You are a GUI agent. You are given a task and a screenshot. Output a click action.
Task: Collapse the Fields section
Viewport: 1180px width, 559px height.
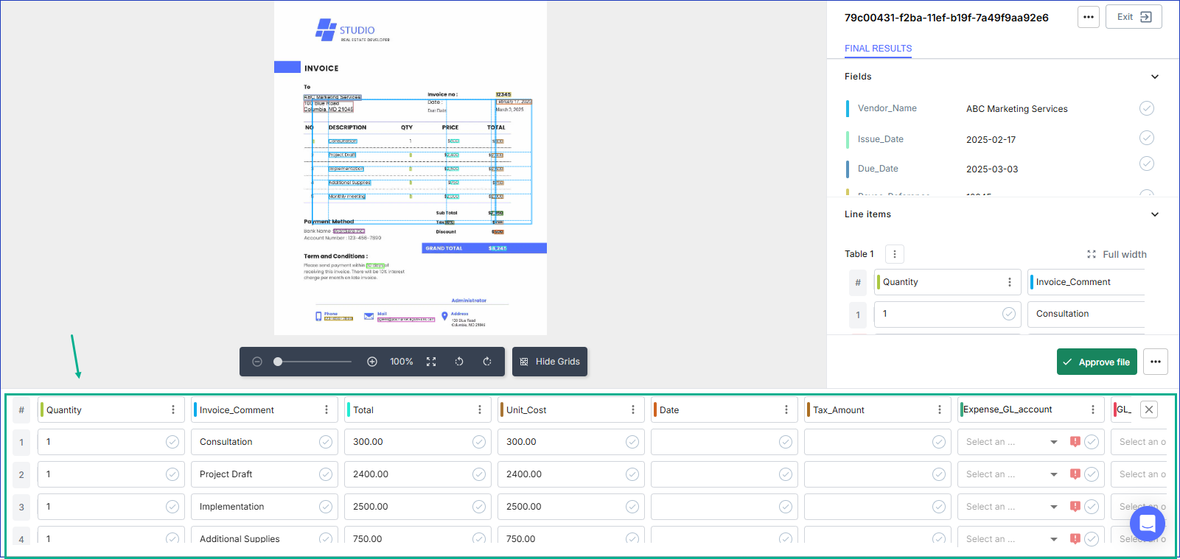click(x=1155, y=77)
